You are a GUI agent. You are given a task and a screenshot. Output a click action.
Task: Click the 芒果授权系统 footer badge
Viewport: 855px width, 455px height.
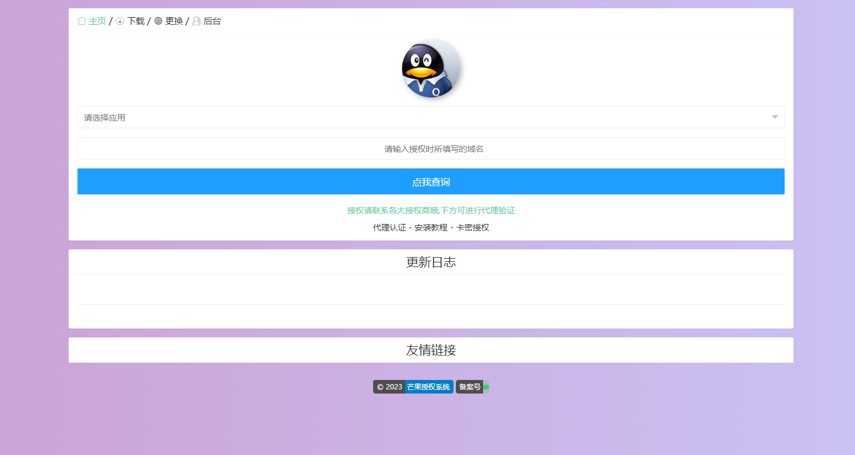(x=429, y=387)
